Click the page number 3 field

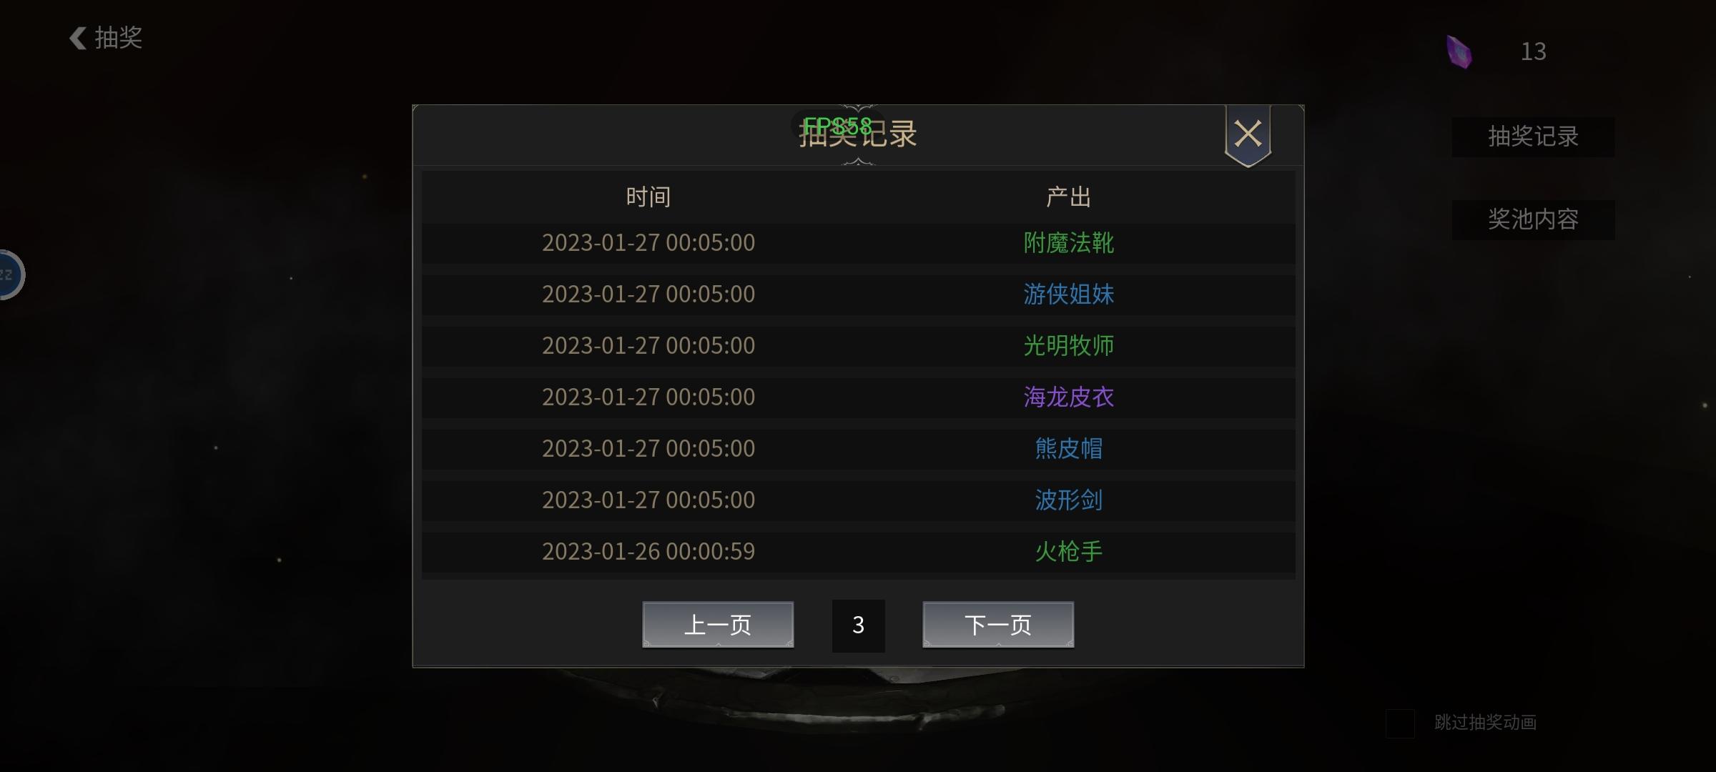pyautogui.click(x=858, y=625)
